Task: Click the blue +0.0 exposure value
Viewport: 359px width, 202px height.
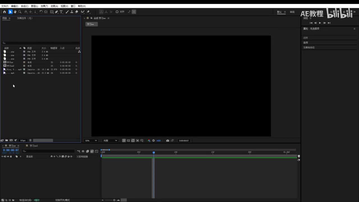Action: [x=158, y=141]
